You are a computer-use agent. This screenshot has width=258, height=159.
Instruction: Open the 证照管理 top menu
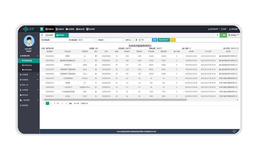(x=70, y=29)
